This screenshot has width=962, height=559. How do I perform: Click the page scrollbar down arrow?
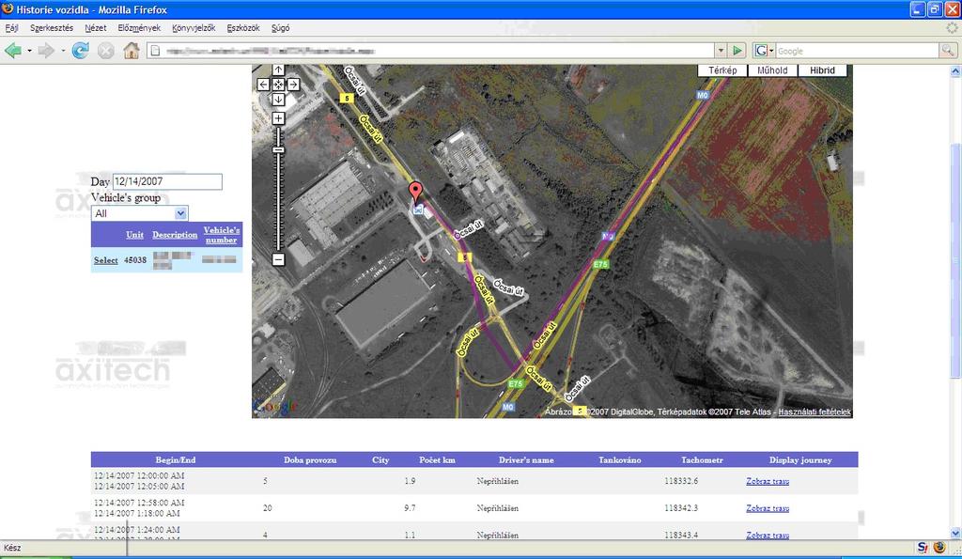(x=955, y=534)
